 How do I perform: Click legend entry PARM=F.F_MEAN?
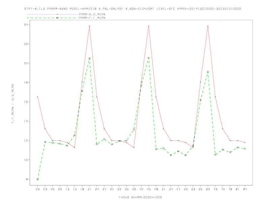(92, 18)
